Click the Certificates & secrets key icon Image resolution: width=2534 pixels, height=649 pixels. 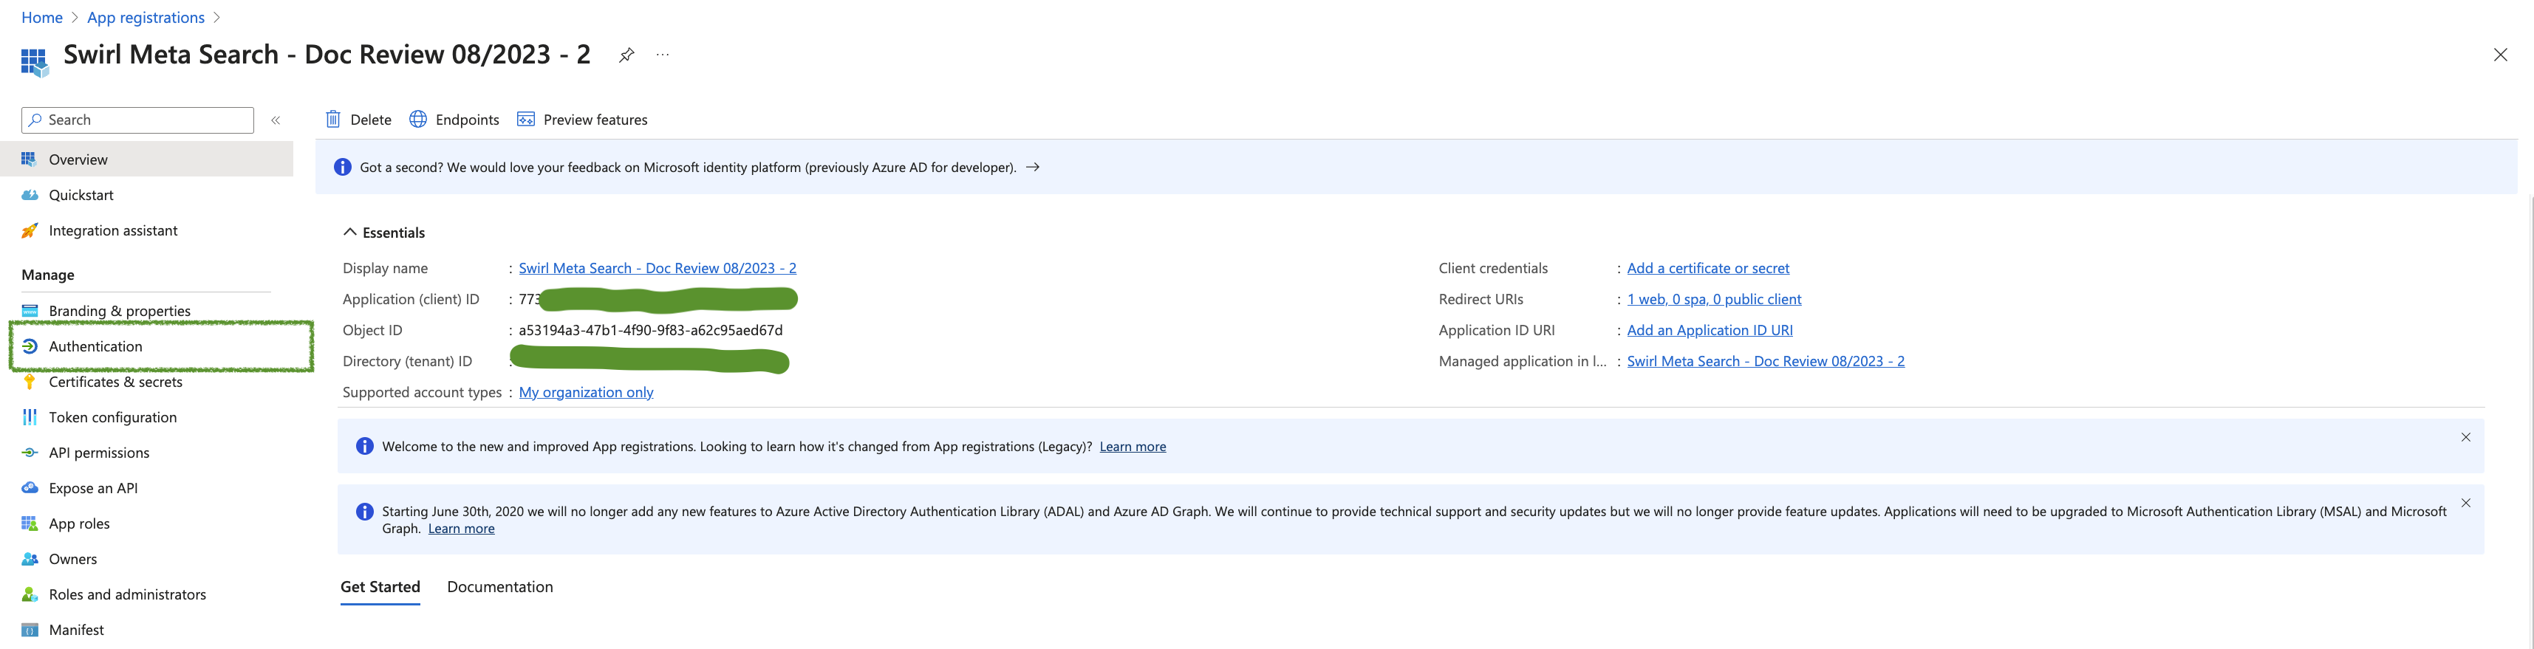point(30,382)
